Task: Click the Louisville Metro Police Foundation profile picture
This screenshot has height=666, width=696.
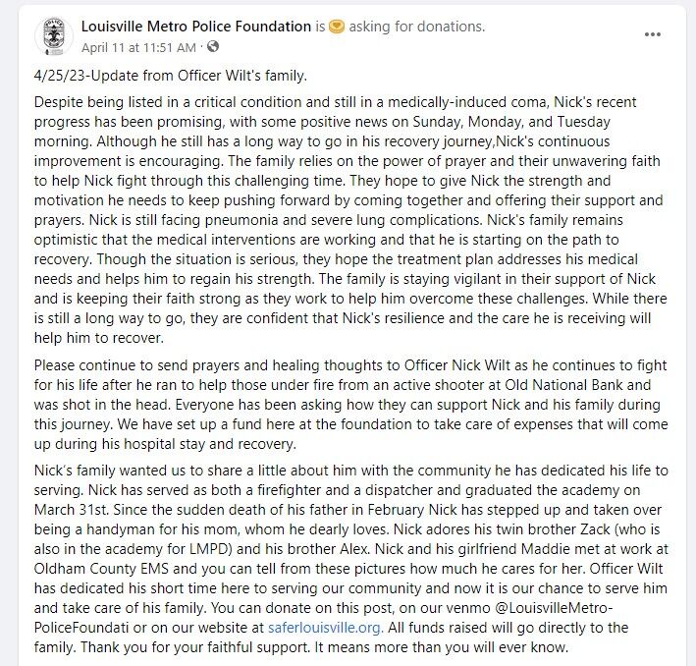Action: coord(53,36)
